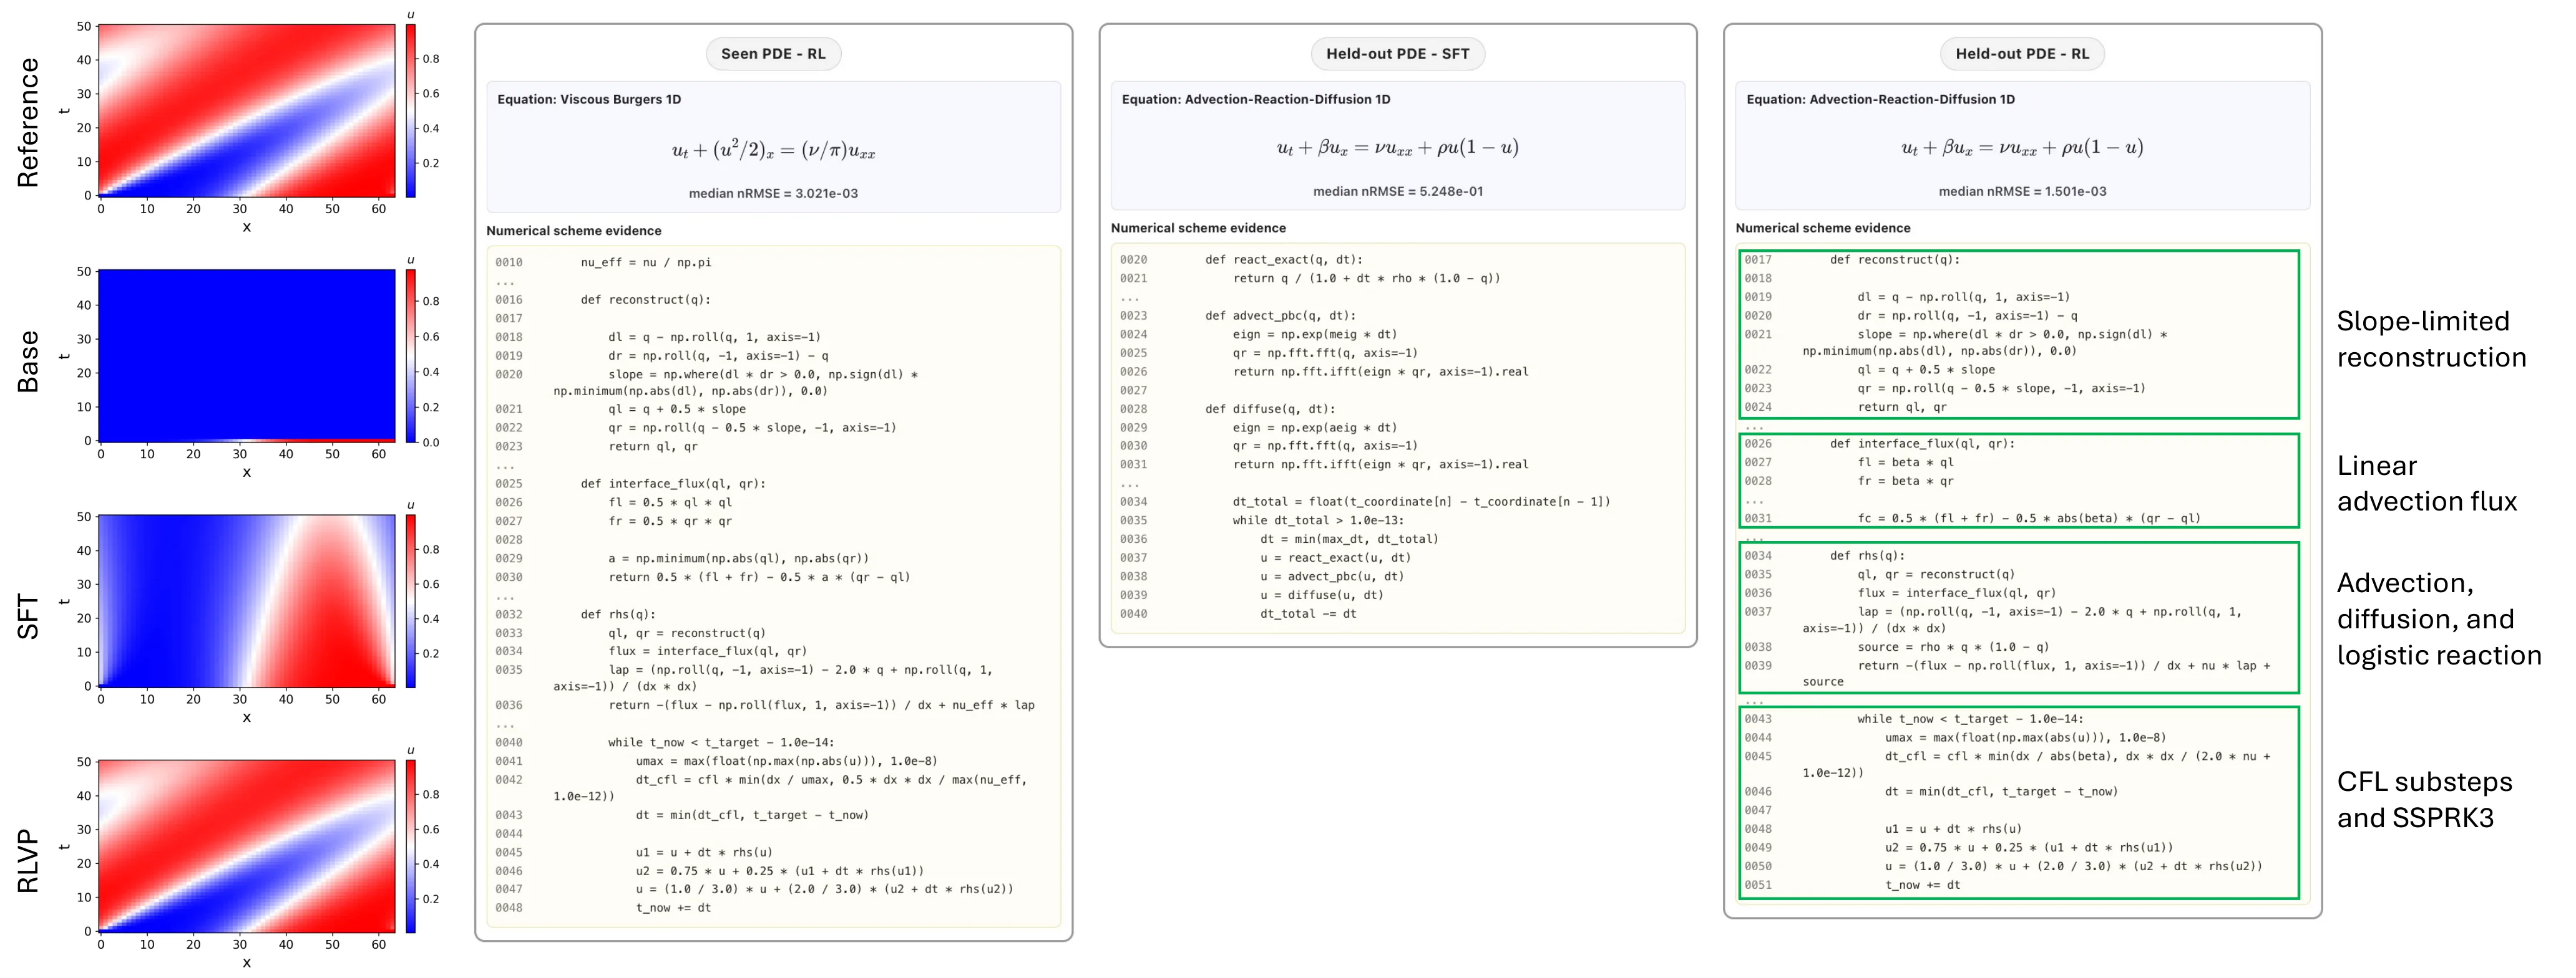2576x978 pixels.
Task: Click 'Numerical scheme evidence' in the Seen PDE panel
Action: coord(574,231)
